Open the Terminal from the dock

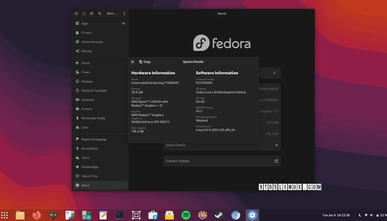click(x=119, y=215)
